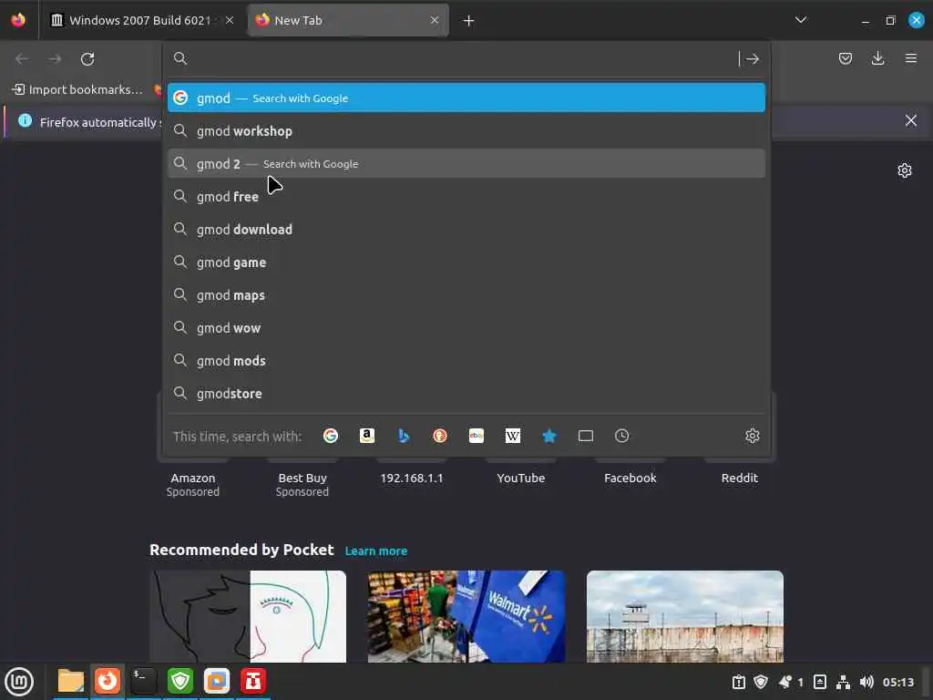933x700 pixels.
Task: Open Learn more link for Pocket
Action: coord(376,551)
